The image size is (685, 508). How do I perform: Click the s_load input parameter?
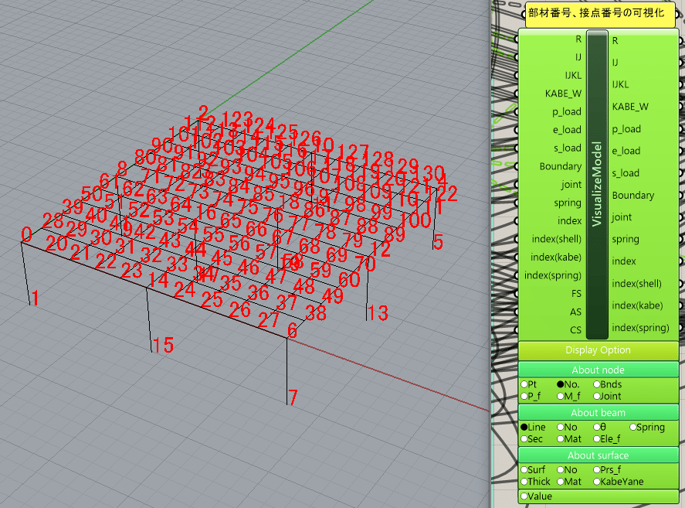tap(568, 148)
